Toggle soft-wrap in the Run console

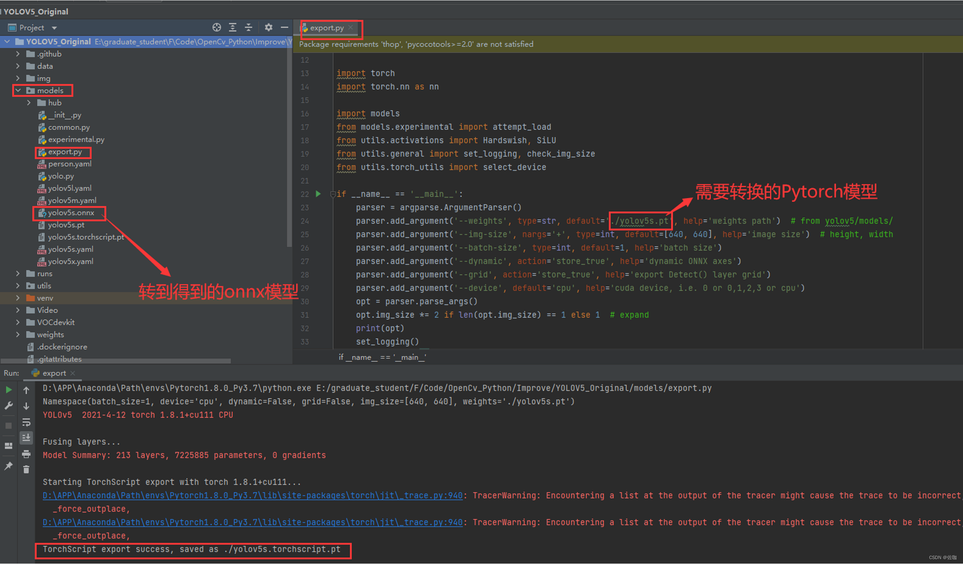pos(26,422)
